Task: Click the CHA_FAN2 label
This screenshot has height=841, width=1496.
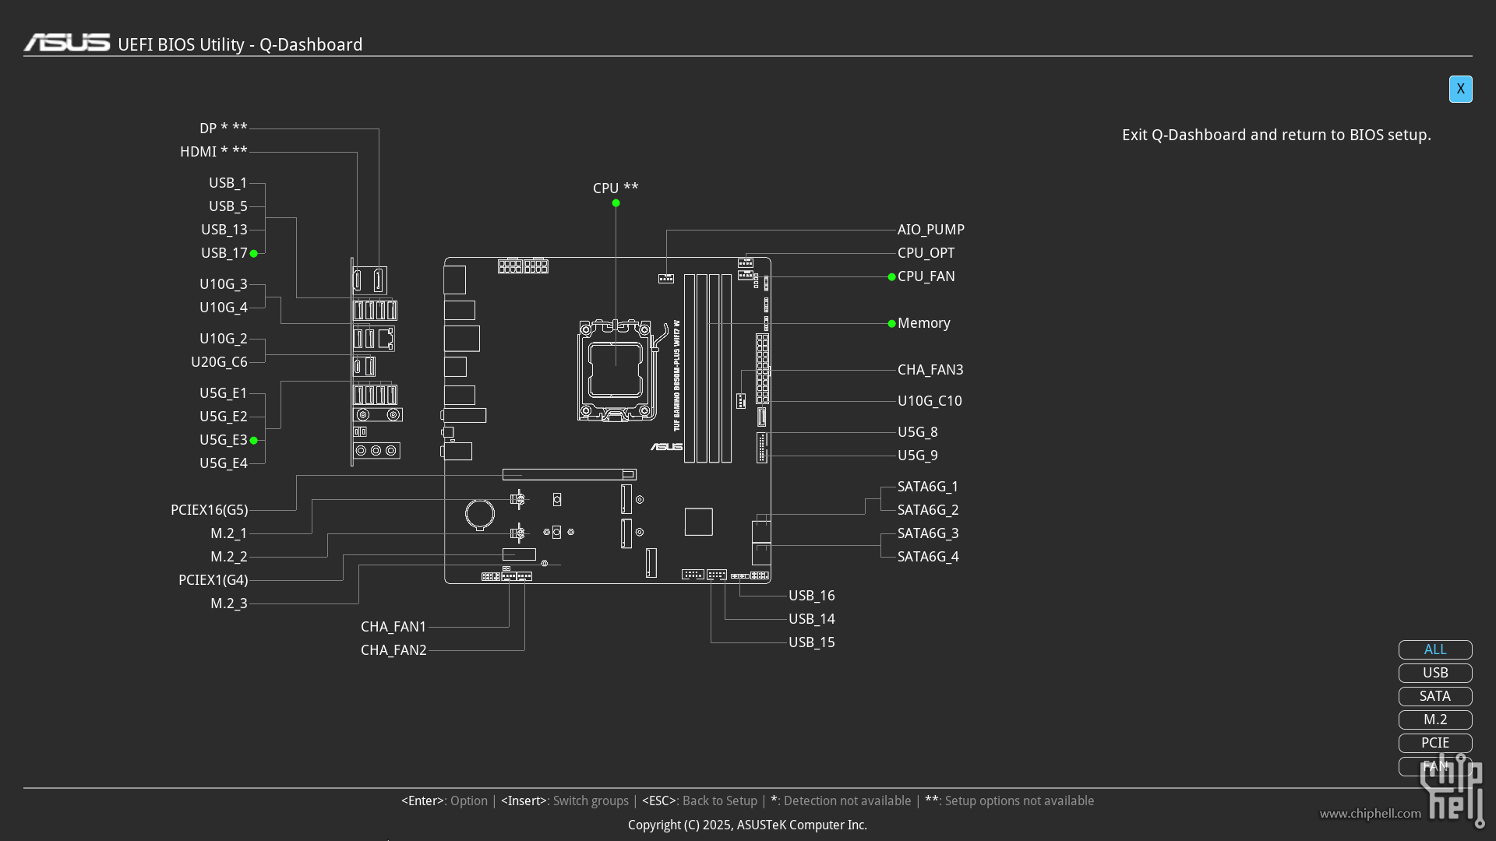Action: click(x=393, y=650)
